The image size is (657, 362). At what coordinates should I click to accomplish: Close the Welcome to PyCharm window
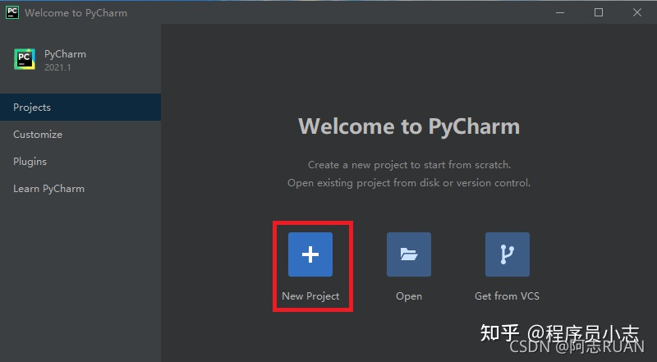pos(637,12)
